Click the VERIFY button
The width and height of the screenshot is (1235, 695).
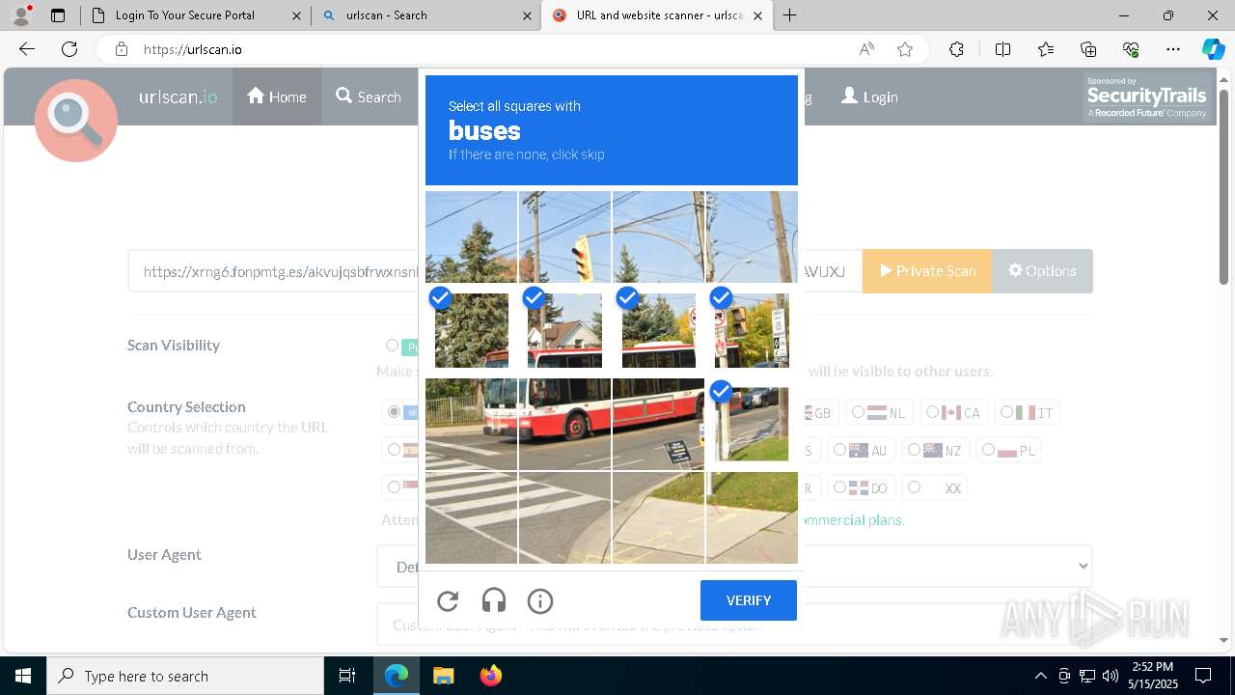click(749, 600)
